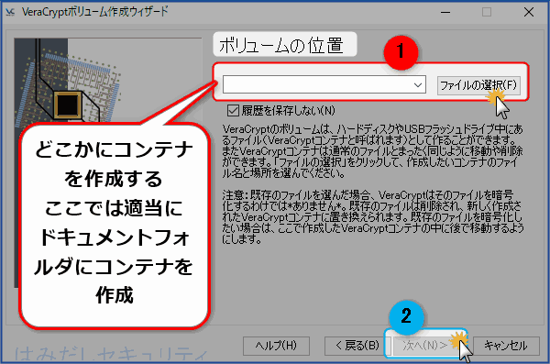Screen dimensions: 550x364
Task: Click the ファイルの選択(F) button
Action: [x=478, y=85]
